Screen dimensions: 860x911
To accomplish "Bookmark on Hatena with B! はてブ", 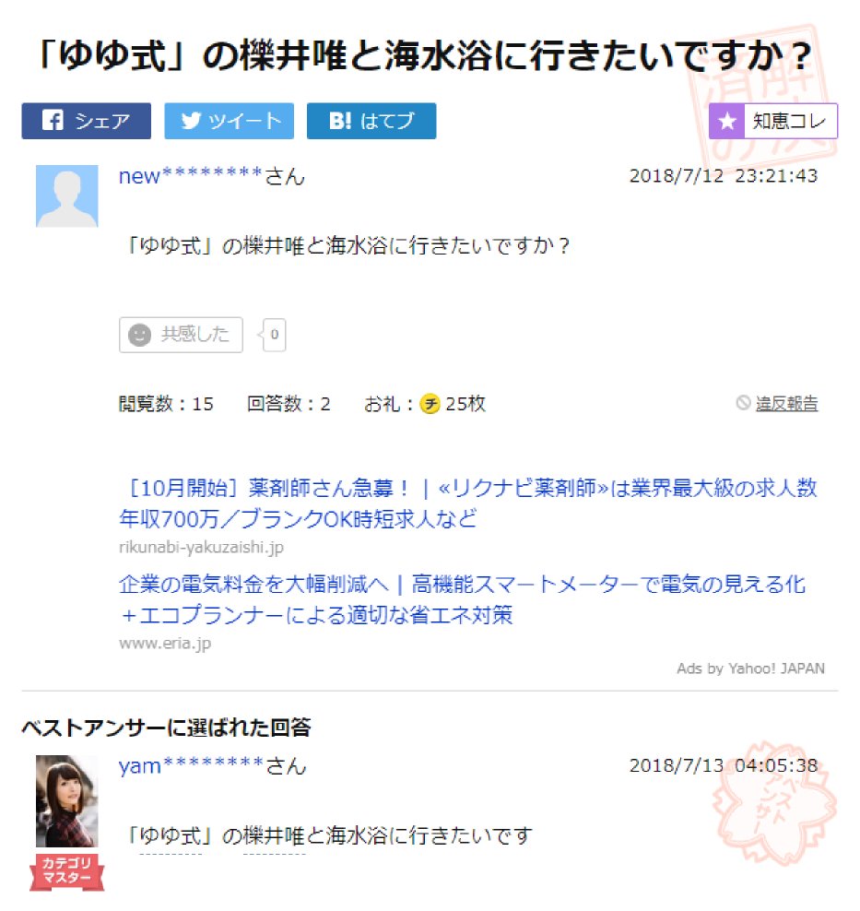I will 371,121.
